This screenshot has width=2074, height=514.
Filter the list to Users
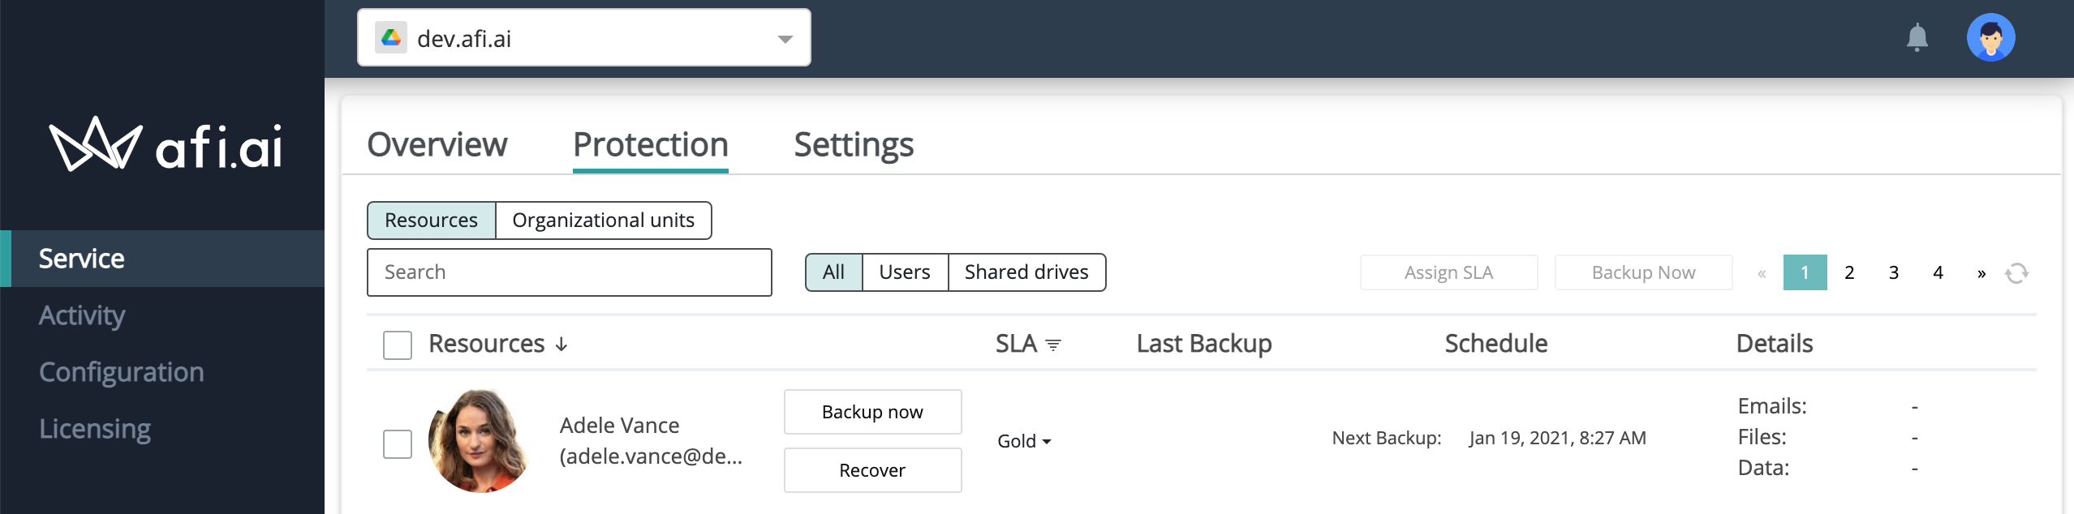[x=905, y=272]
